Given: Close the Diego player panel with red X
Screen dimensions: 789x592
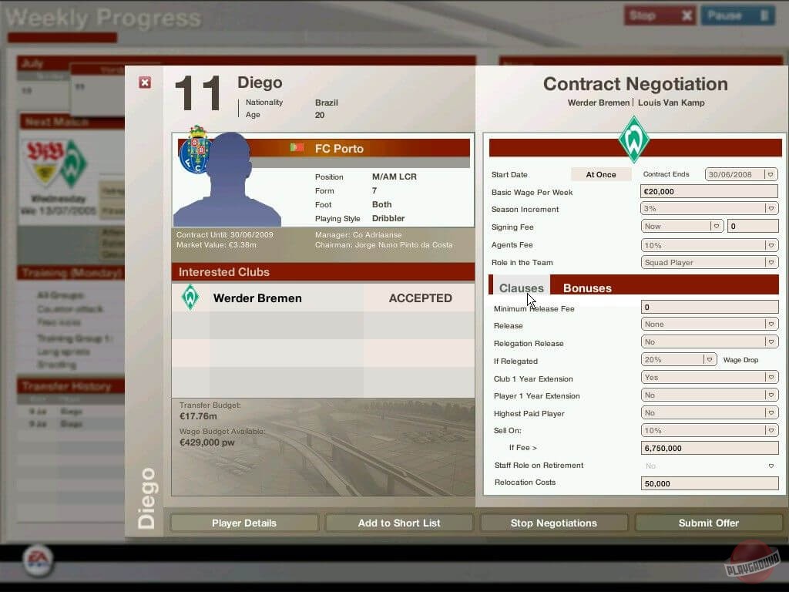Looking at the screenshot, I should click(x=145, y=82).
